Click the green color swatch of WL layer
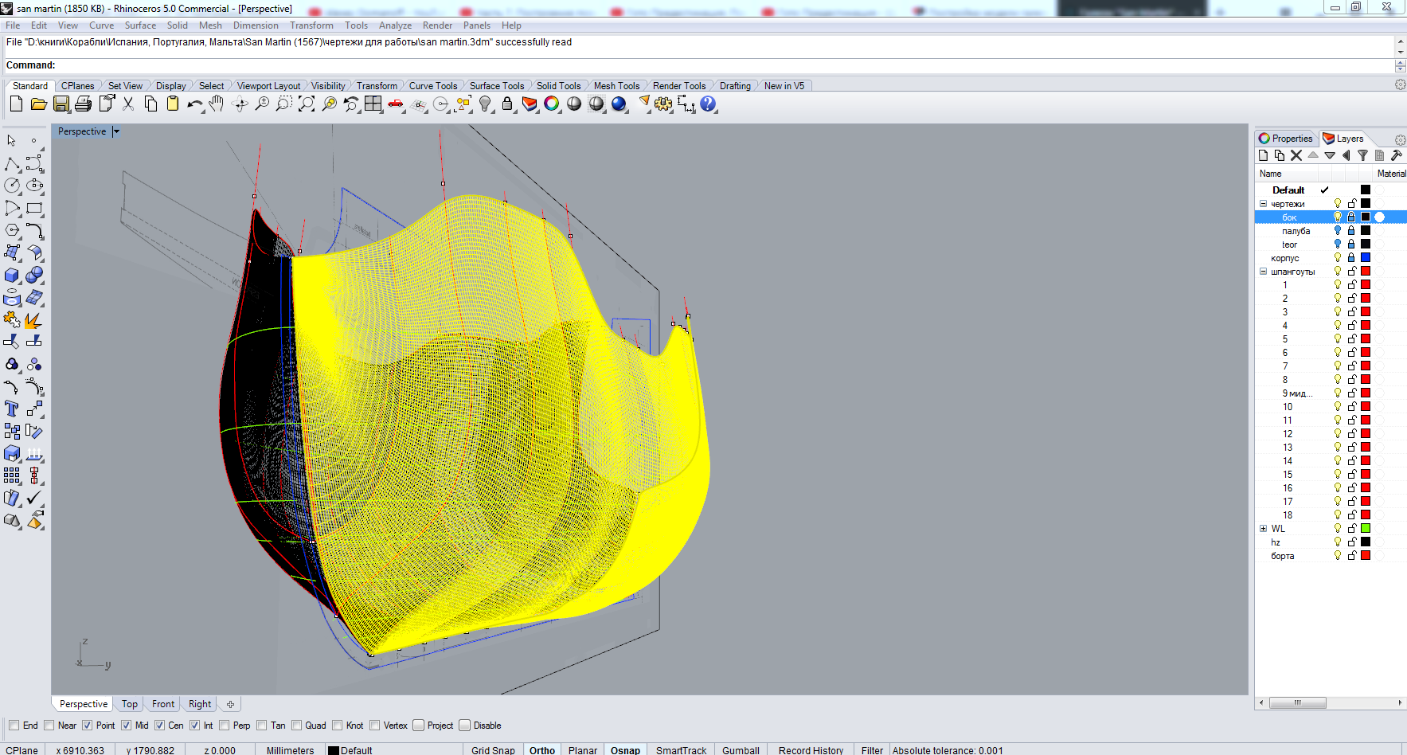Viewport: 1407px width, 755px height. click(1366, 529)
